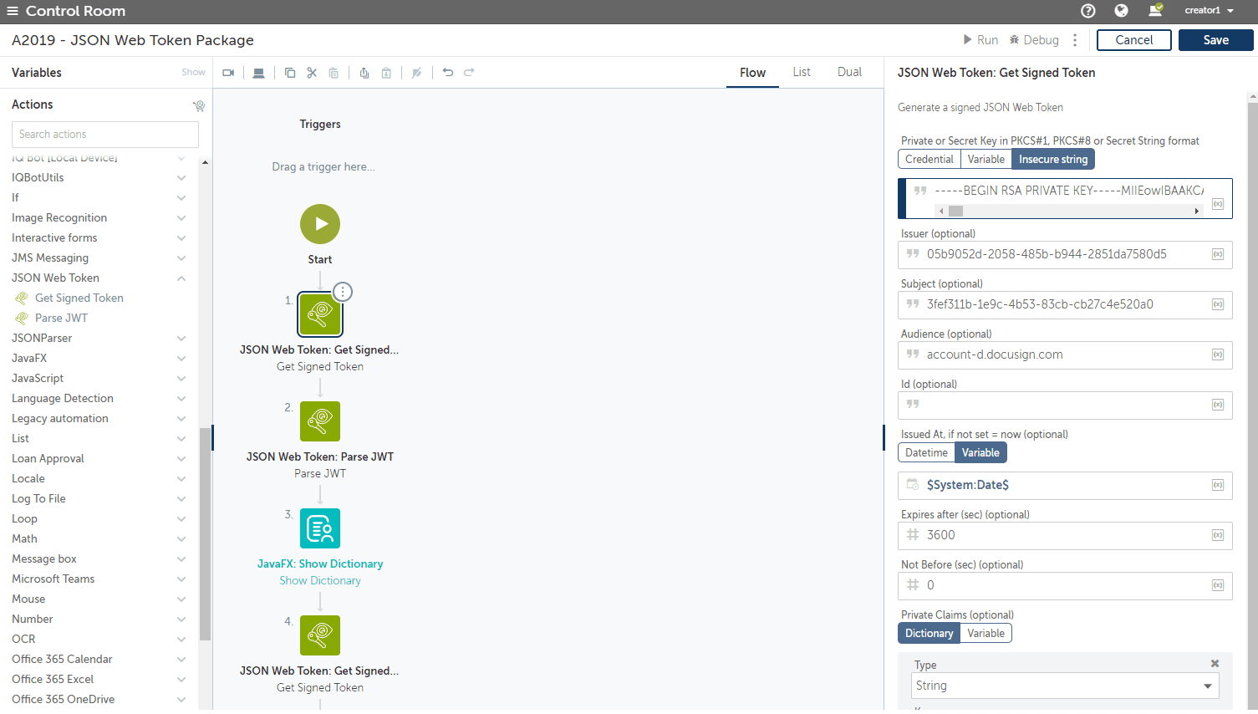Screen dimensions: 1258x714
Task: Expand the Microsoft Teams actions group
Action: pos(181,579)
